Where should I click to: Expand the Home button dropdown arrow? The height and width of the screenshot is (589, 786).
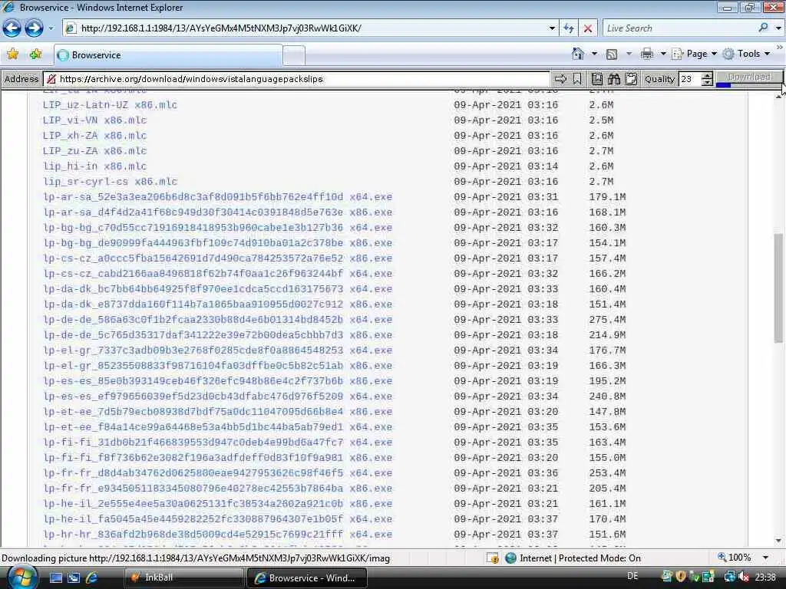[x=595, y=54]
